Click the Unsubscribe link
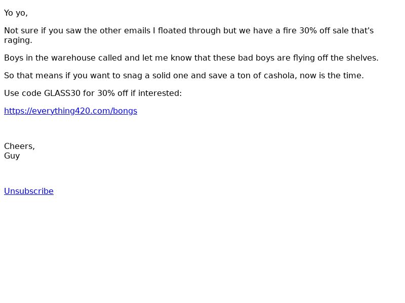Image resolution: width=405 pixels, height=303 pixels. (29, 191)
